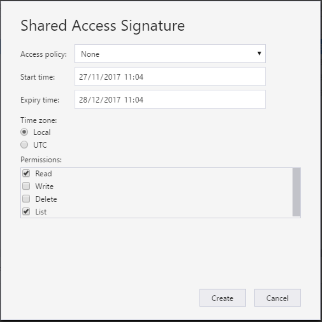Click the Shared Access Signature title

pyautogui.click(x=103, y=26)
